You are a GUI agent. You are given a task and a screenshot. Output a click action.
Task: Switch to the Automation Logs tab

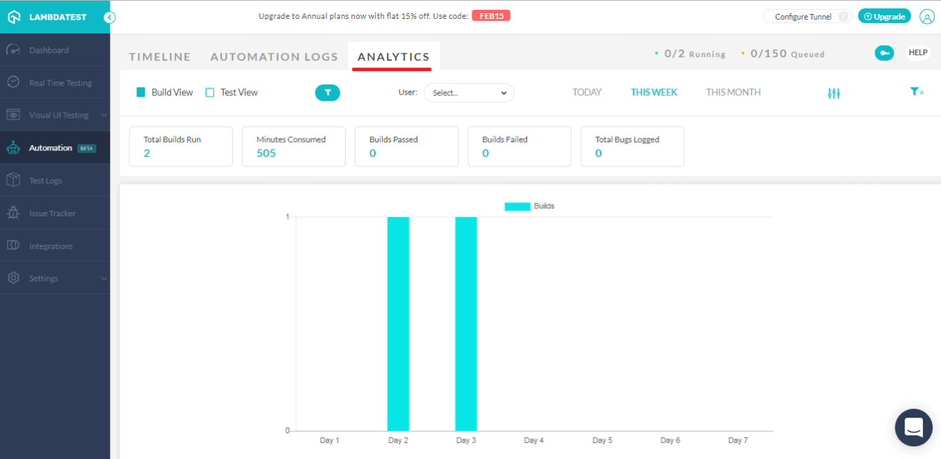click(274, 57)
